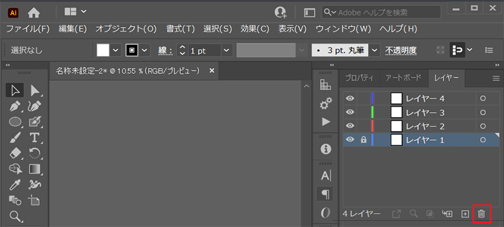Open the Info panel icon

pyautogui.click(x=326, y=149)
